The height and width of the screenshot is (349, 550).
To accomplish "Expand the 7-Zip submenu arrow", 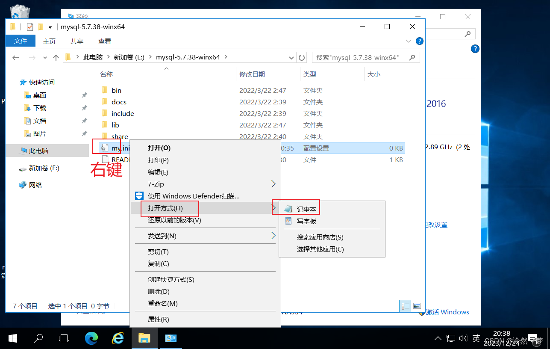I will 274,184.
